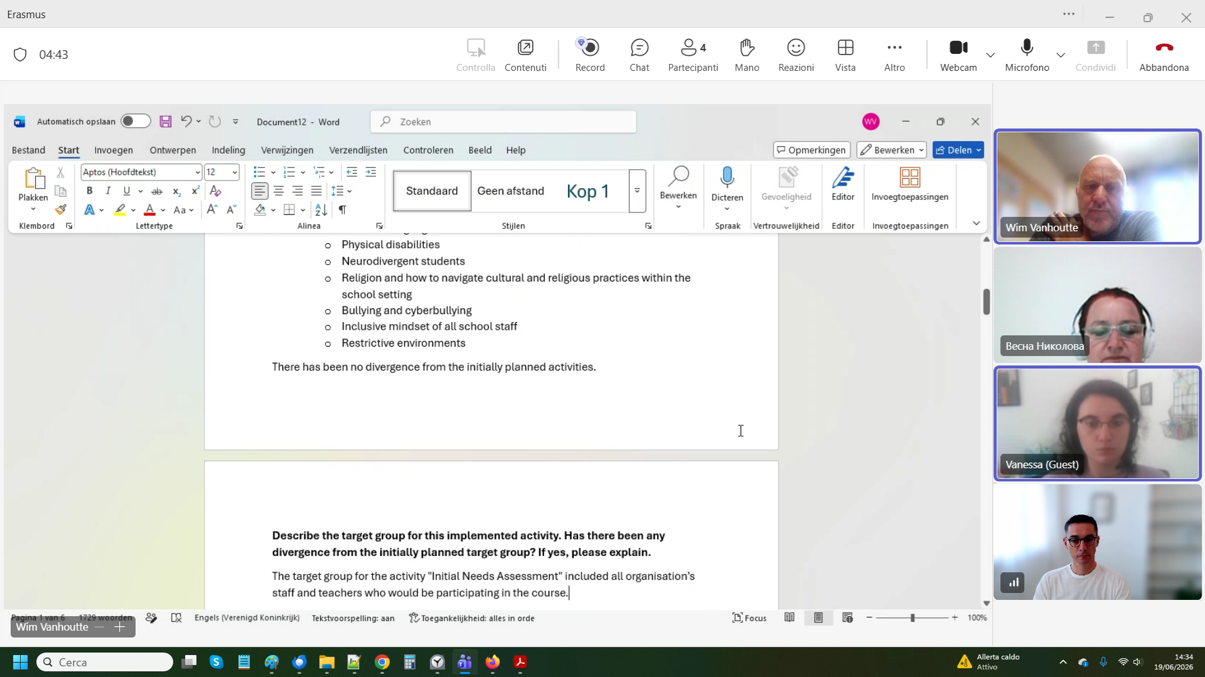Click the Undo arrow in Word
This screenshot has width=1205, height=677.
[x=186, y=121]
